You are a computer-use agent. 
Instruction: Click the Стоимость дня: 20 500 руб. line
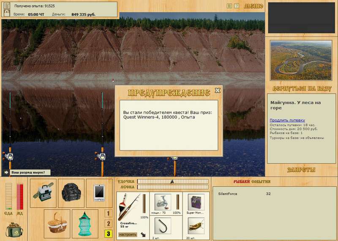pos(294,129)
